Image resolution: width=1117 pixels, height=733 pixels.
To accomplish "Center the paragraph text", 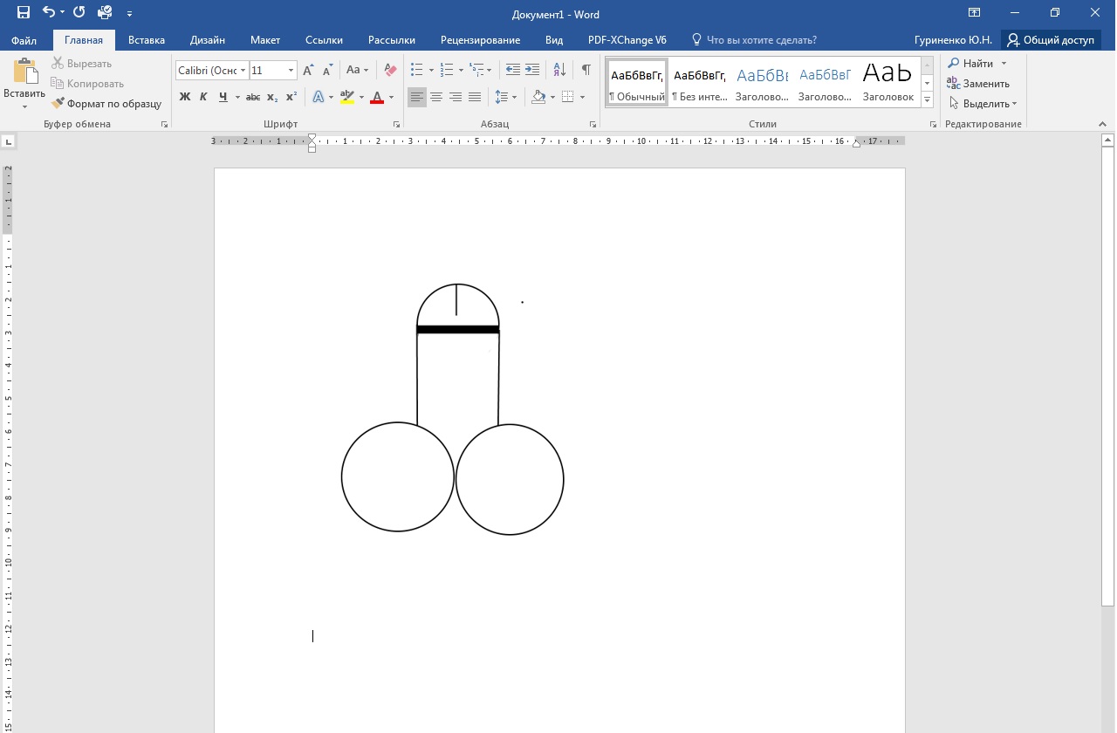I will pyautogui.click(x=436, y=97).
